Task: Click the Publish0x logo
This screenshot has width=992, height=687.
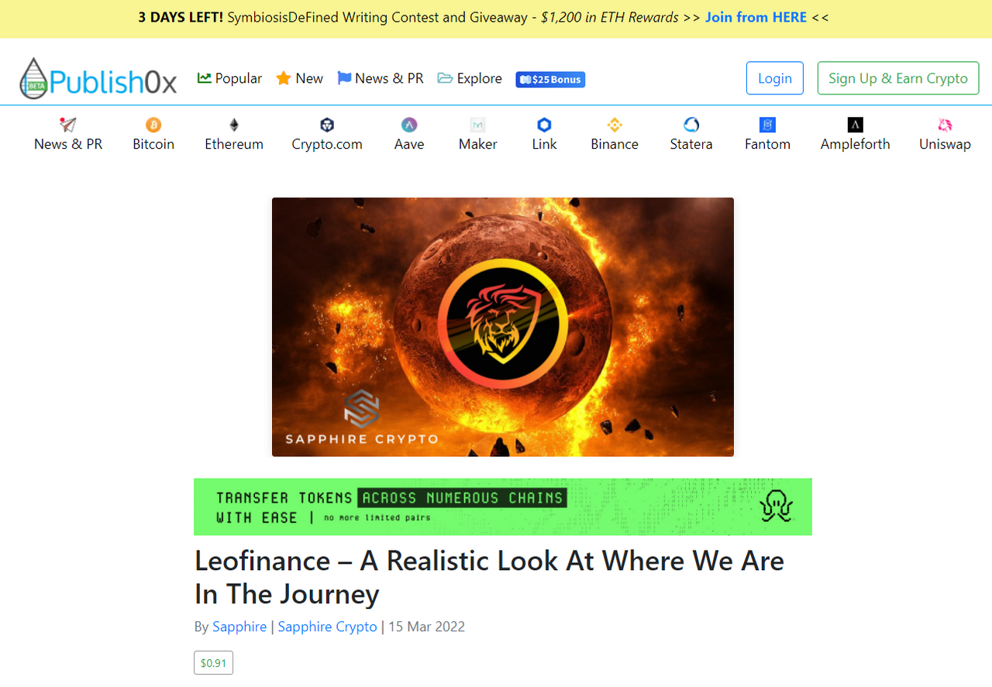Action: click(x=98, y=78)
